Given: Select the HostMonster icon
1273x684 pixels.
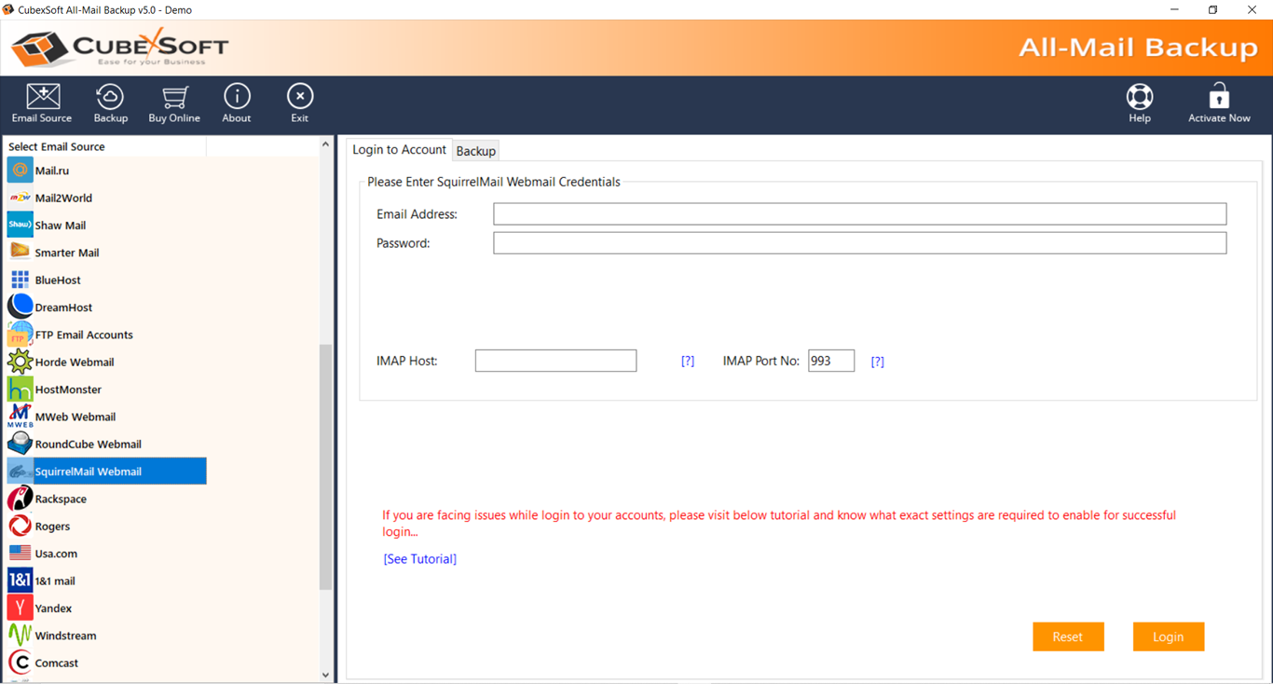Looking at the screenshot, I should click(x=20, y=389).
